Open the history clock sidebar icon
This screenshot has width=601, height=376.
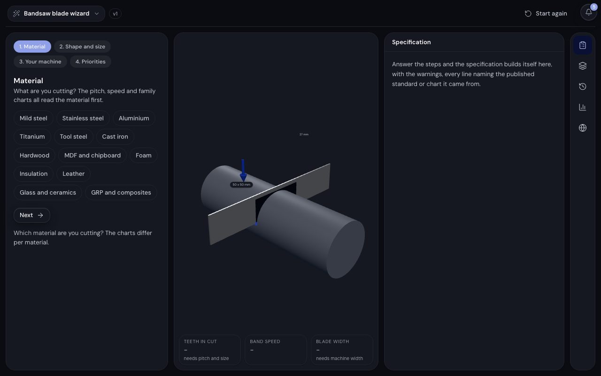point(583,86)
